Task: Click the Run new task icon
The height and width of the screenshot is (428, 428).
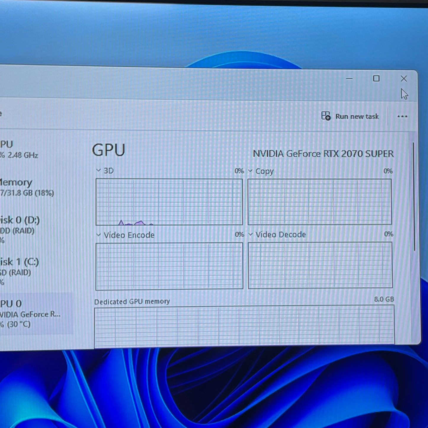Action: (326, 116)
